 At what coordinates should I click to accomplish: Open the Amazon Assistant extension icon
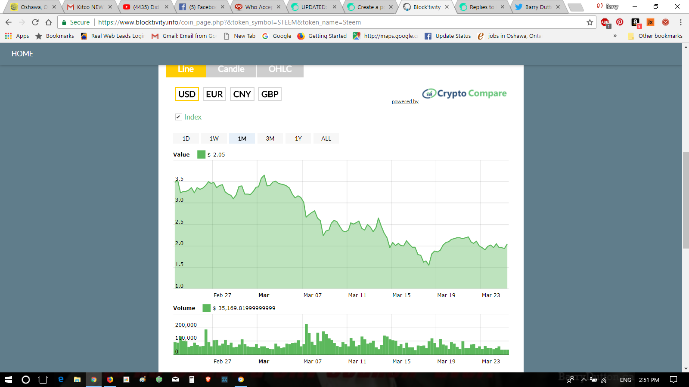(x=636, y=22)
